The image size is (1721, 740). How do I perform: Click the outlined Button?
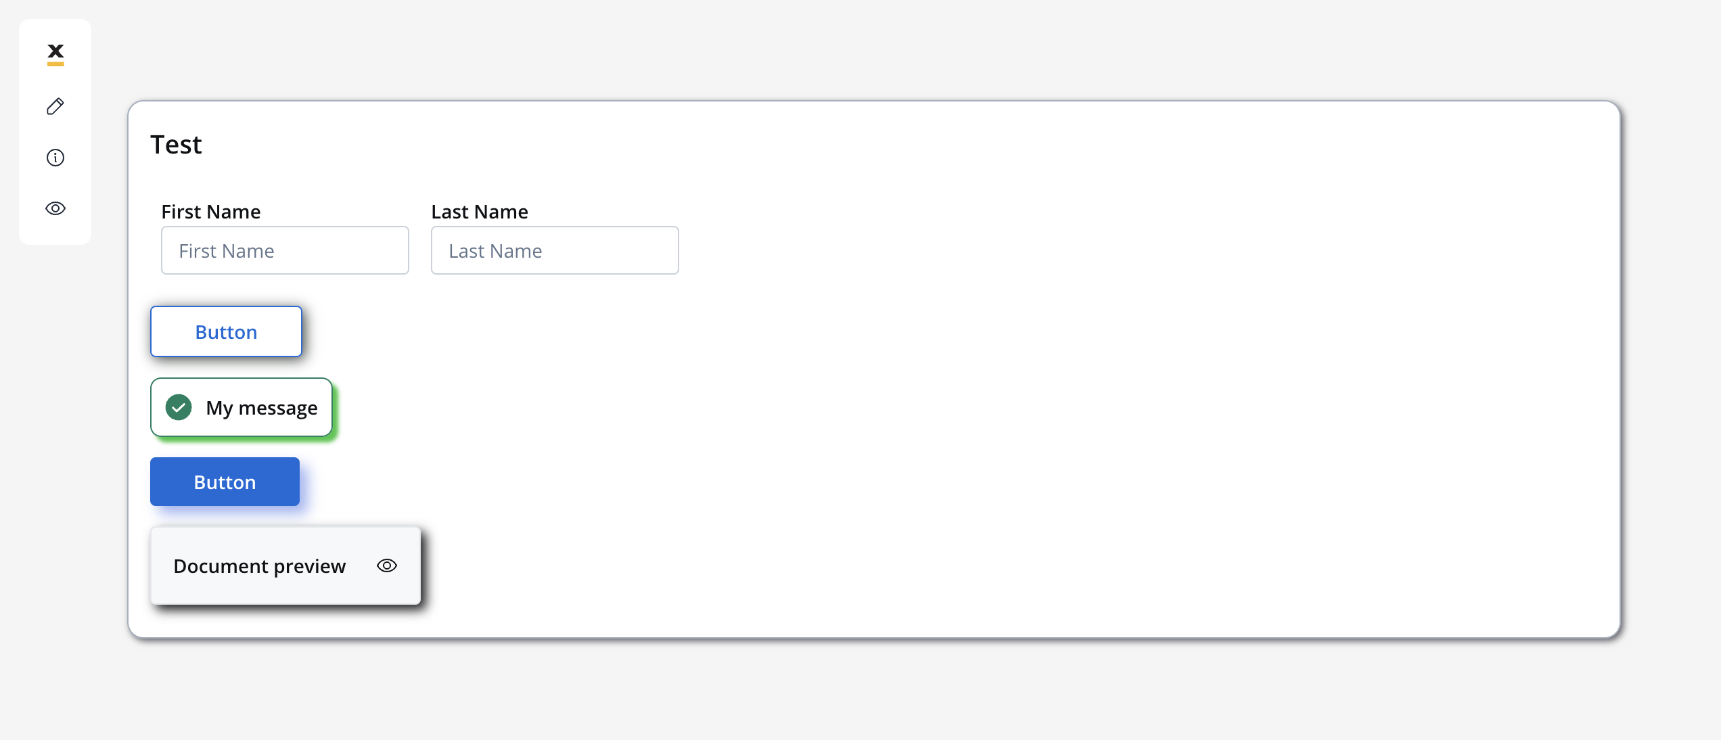coord(226,331)
